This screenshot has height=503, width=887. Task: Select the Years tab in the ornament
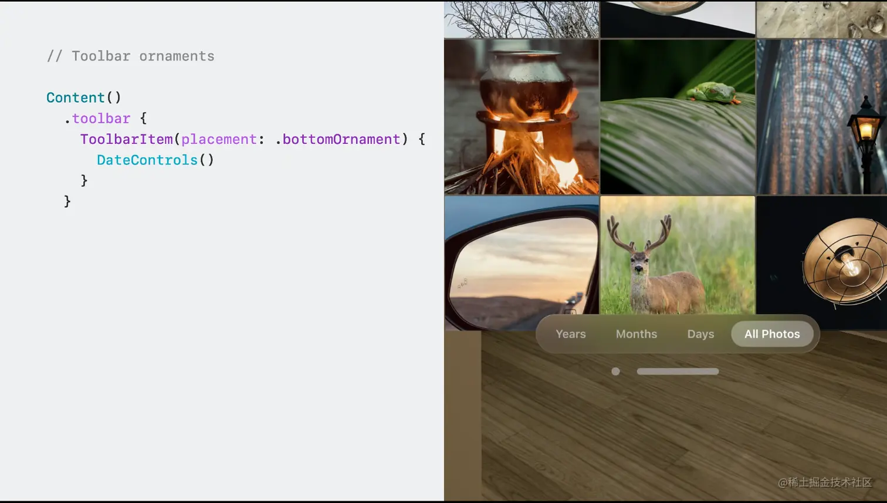pyautogui.click(x=570, y=334)
